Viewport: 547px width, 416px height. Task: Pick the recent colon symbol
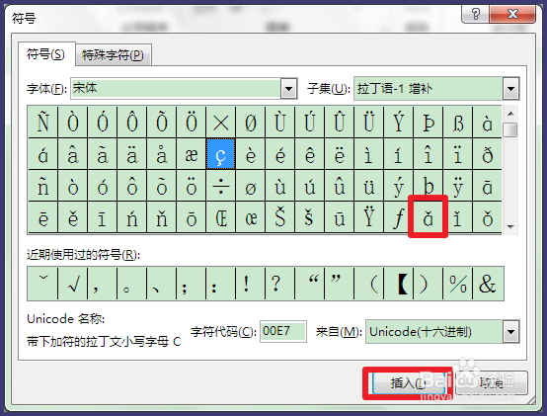click(x=221, y=284)
